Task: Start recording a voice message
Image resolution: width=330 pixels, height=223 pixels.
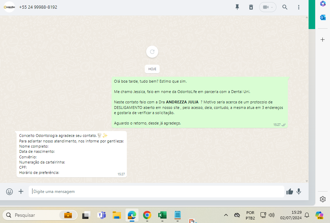Action: (x=299, y=192)
